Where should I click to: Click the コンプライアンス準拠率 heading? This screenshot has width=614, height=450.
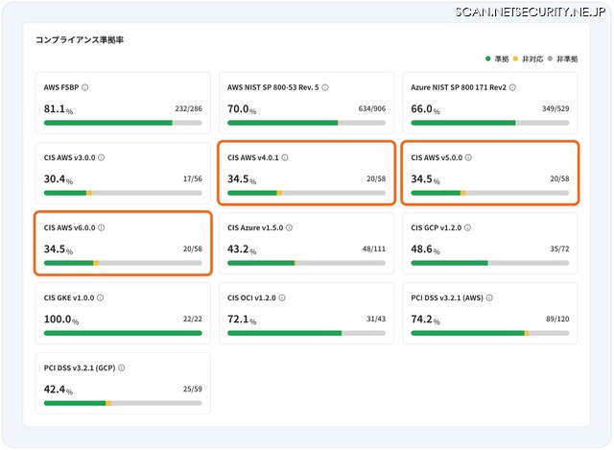click(79, 40)
